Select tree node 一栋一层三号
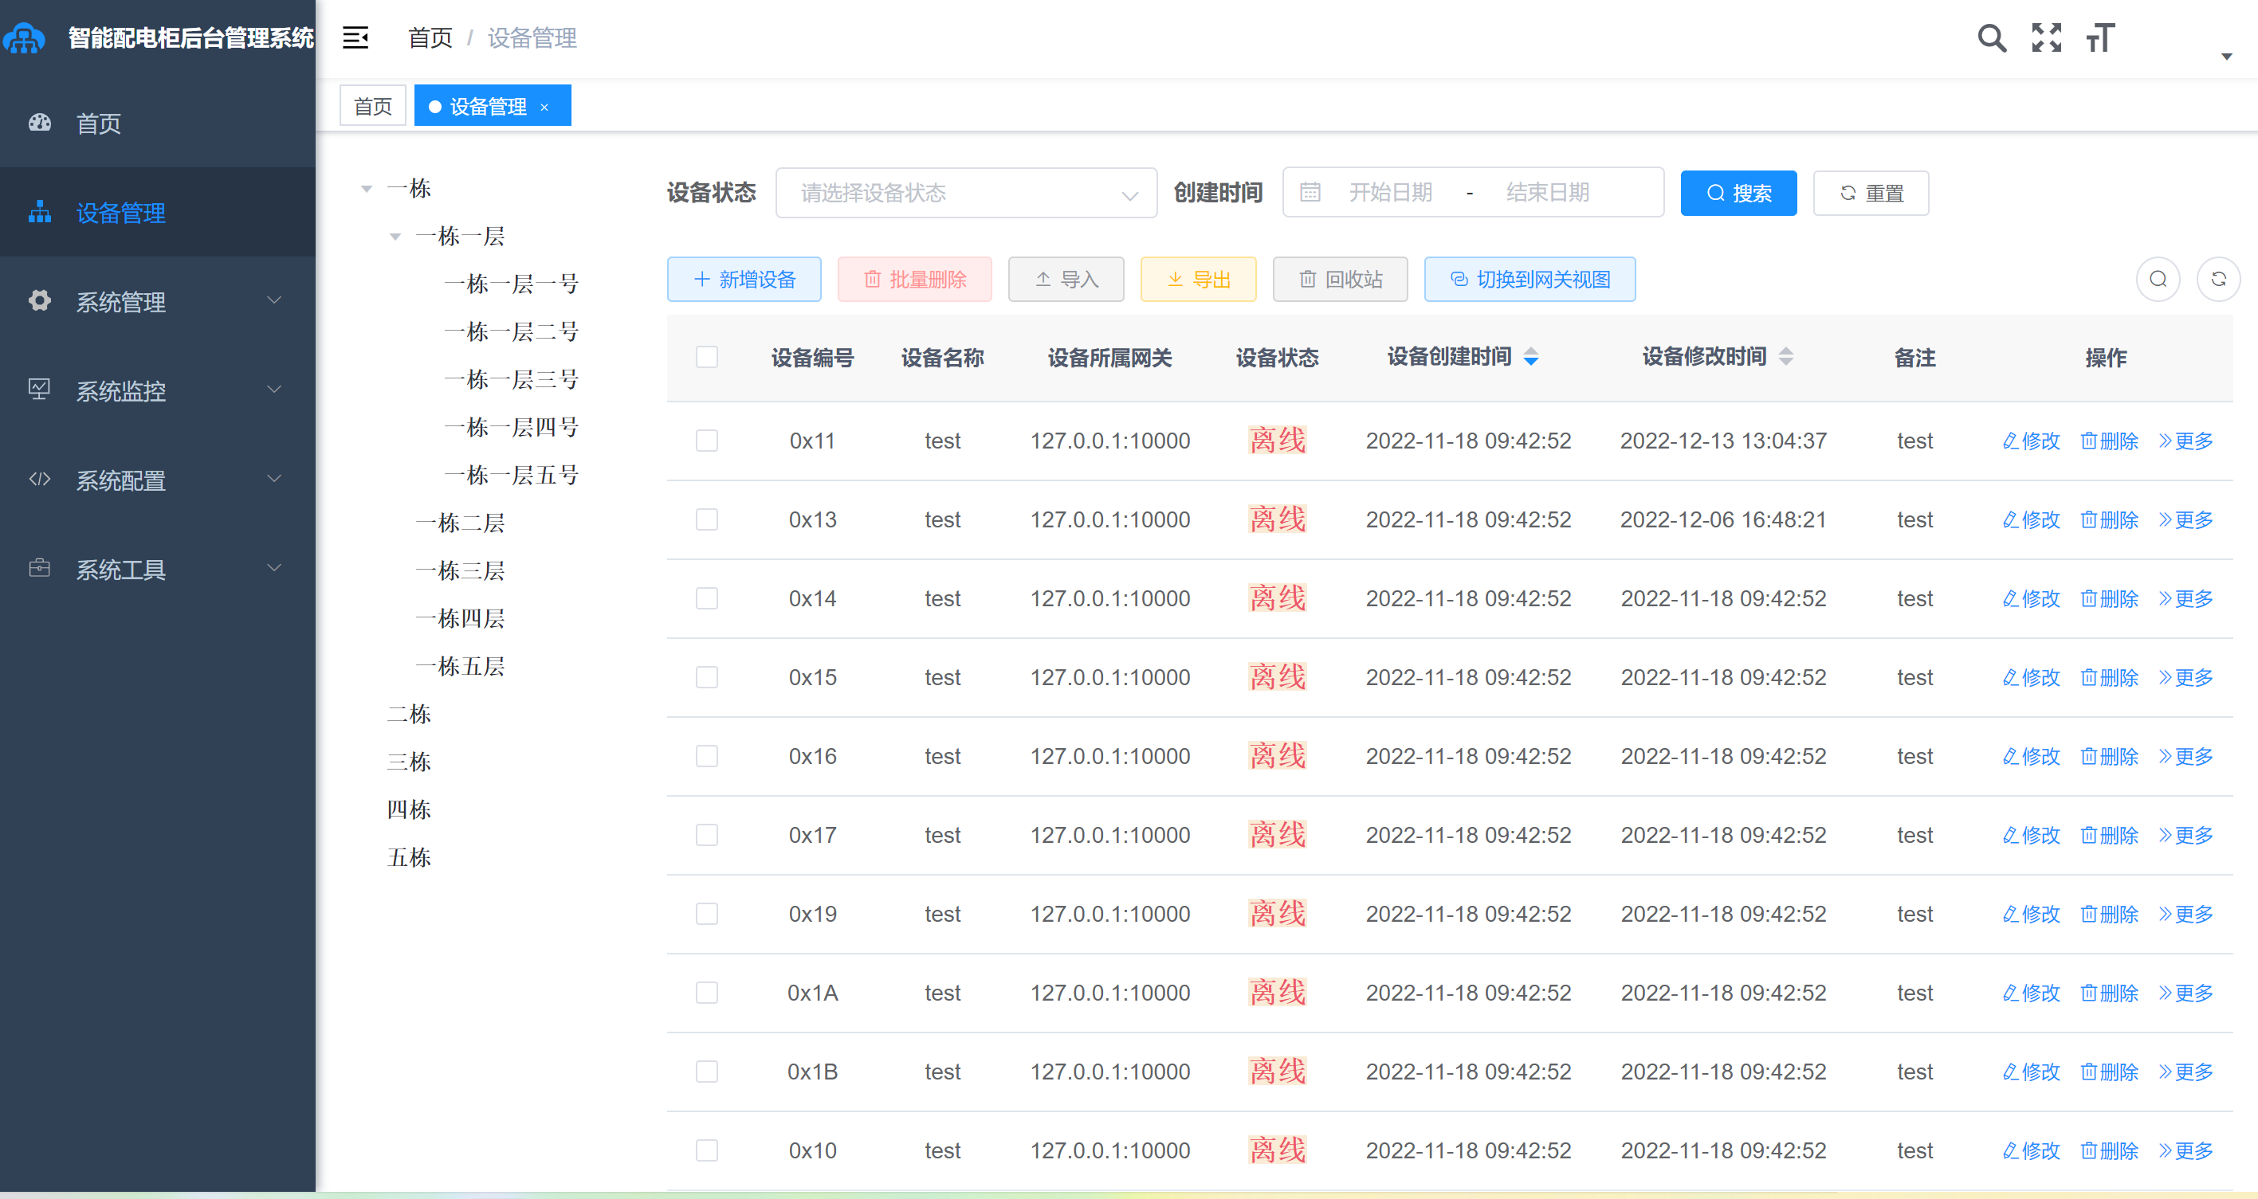 511,379
